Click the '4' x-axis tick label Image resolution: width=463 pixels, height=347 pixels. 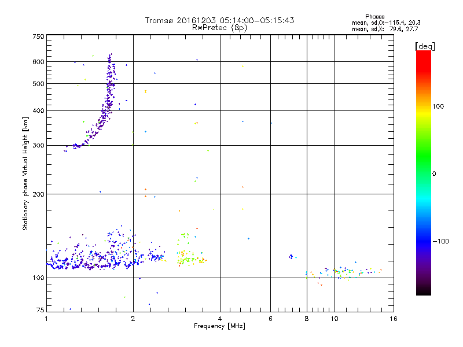point(220,319)
